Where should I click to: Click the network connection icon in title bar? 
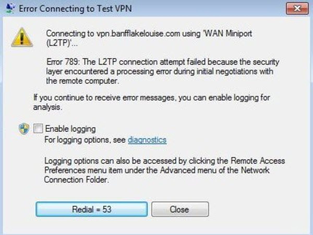[x=10, y=9]
